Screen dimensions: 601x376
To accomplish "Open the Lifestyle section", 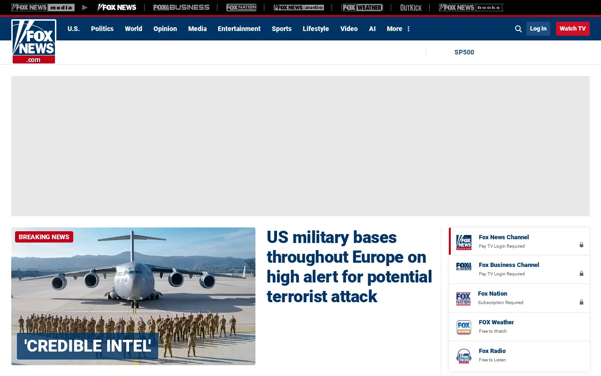I will (x=316, y=29).
